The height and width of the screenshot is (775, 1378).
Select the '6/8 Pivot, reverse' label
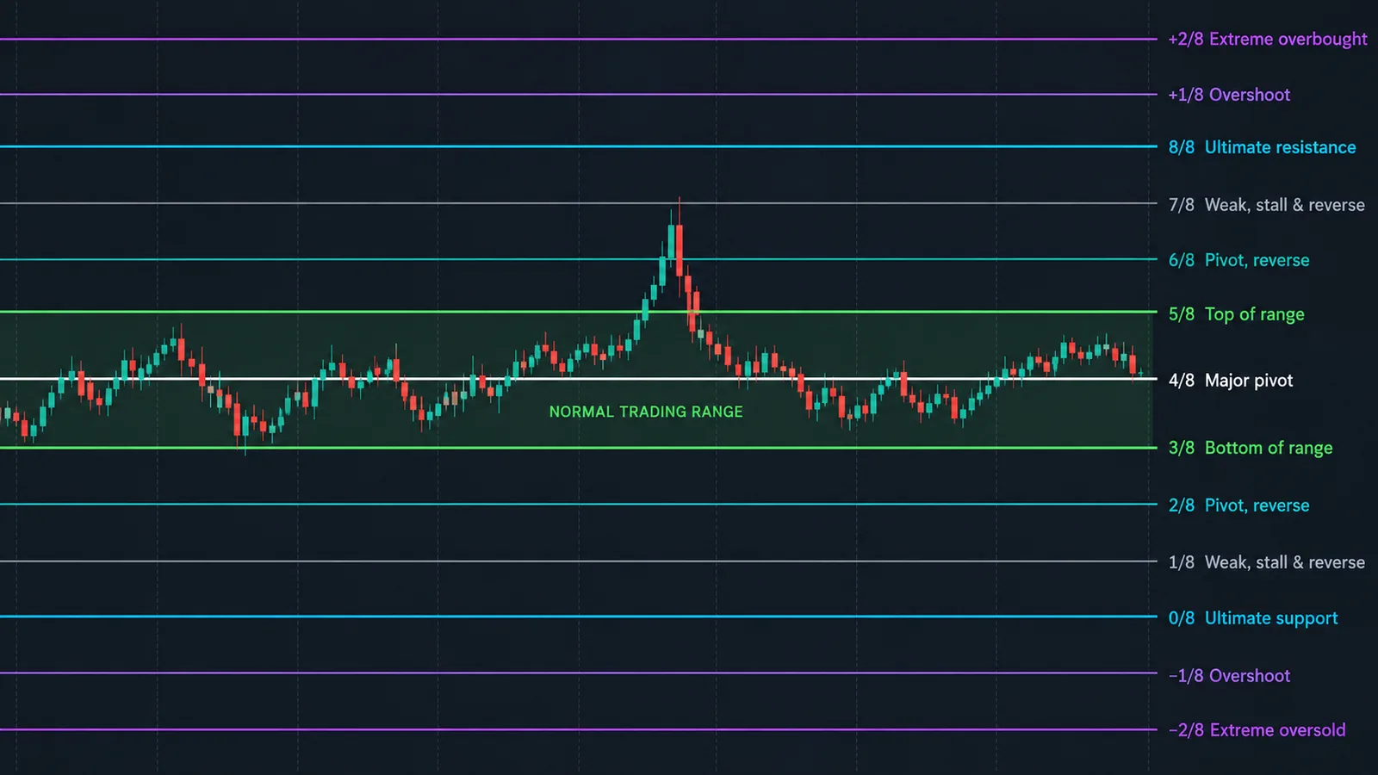pyautogui.click(x=1238, y=260)
